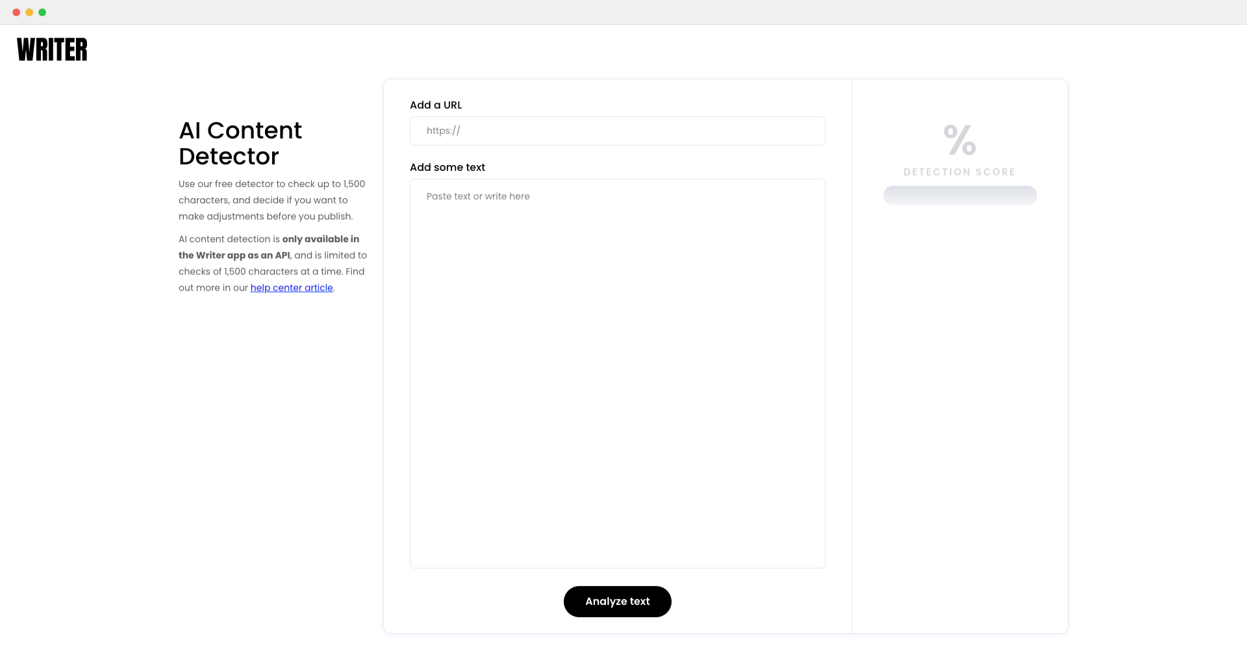The image size is (1247, 649).
Task: Open the help center article link
Action: click(292, 287)
